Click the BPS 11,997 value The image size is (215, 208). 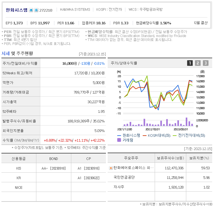(40, 23)
